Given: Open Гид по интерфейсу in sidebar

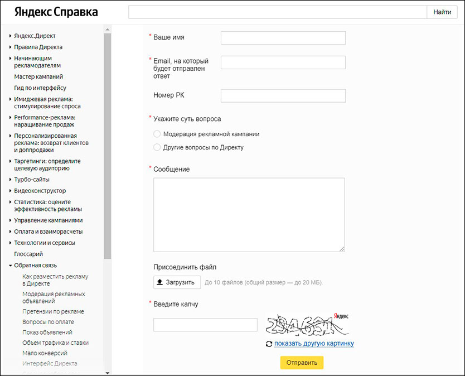Looking at the screenshot, I should 40,88.
